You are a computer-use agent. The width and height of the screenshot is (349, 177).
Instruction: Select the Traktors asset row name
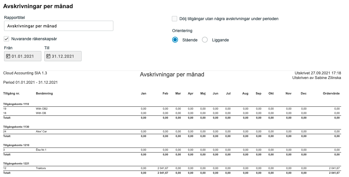[41, 168]
